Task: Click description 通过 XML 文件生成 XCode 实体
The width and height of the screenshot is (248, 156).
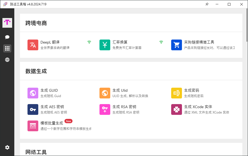Action: coord(207,112)
